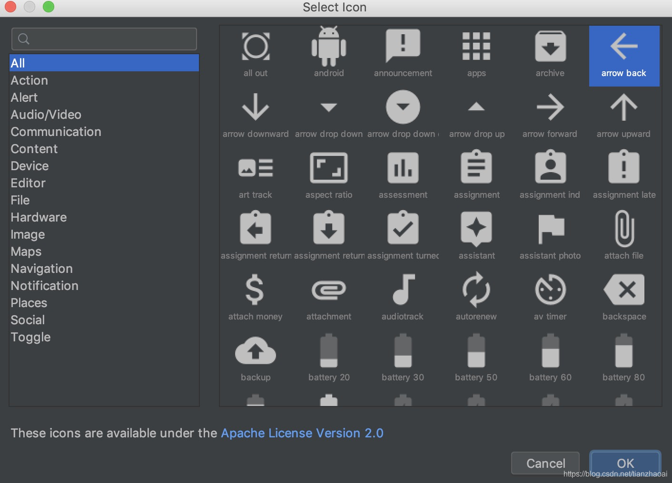
Task: Select the battery 80 icon
Action: point(624,351)
